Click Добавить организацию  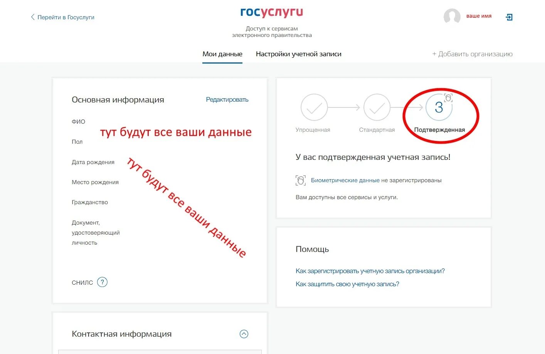pos(472,54)
